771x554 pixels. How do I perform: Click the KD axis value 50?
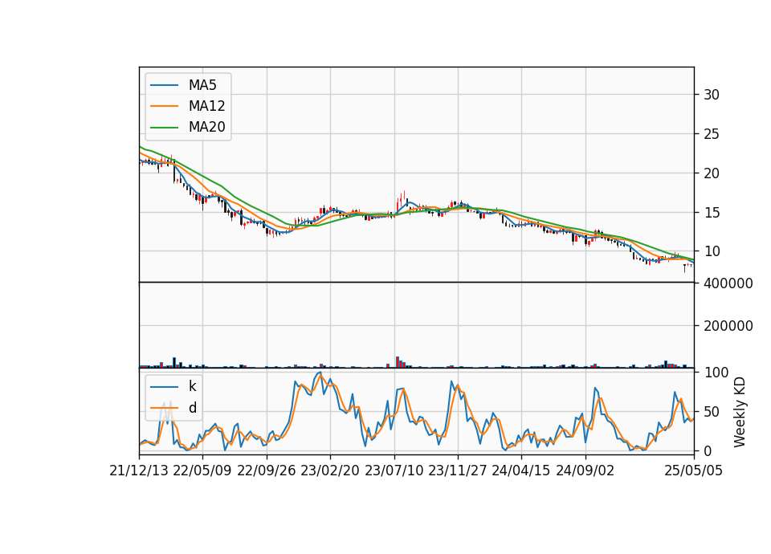click(711, 412)
